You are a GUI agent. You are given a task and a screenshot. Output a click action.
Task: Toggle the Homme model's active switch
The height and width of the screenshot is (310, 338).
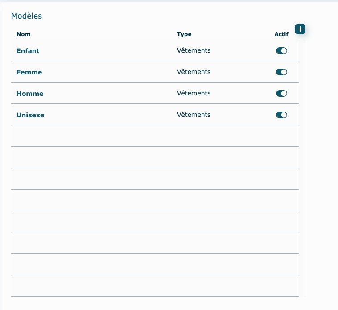[x=281, y=94]
